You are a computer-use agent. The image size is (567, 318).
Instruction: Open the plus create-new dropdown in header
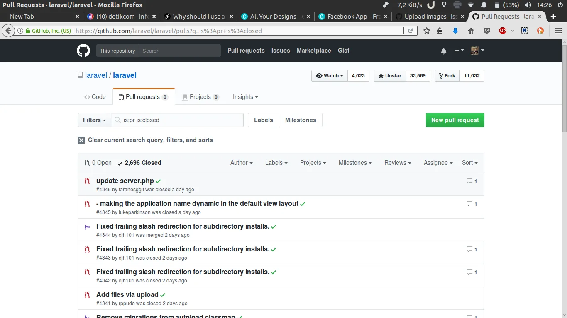tap(459, 51)
